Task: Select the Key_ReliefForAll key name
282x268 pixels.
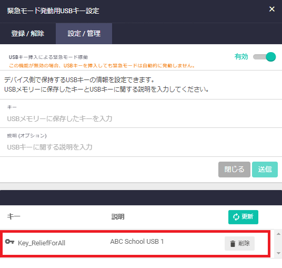Action: point(42,243)
